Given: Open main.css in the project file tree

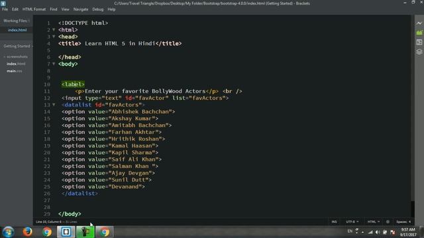Looking at the screenshot, I should point(15,71).
